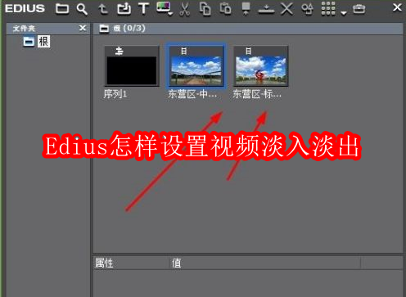The image size is (406, 297).
Task: Copy the selected clip
Action: [x=205, y=9]
